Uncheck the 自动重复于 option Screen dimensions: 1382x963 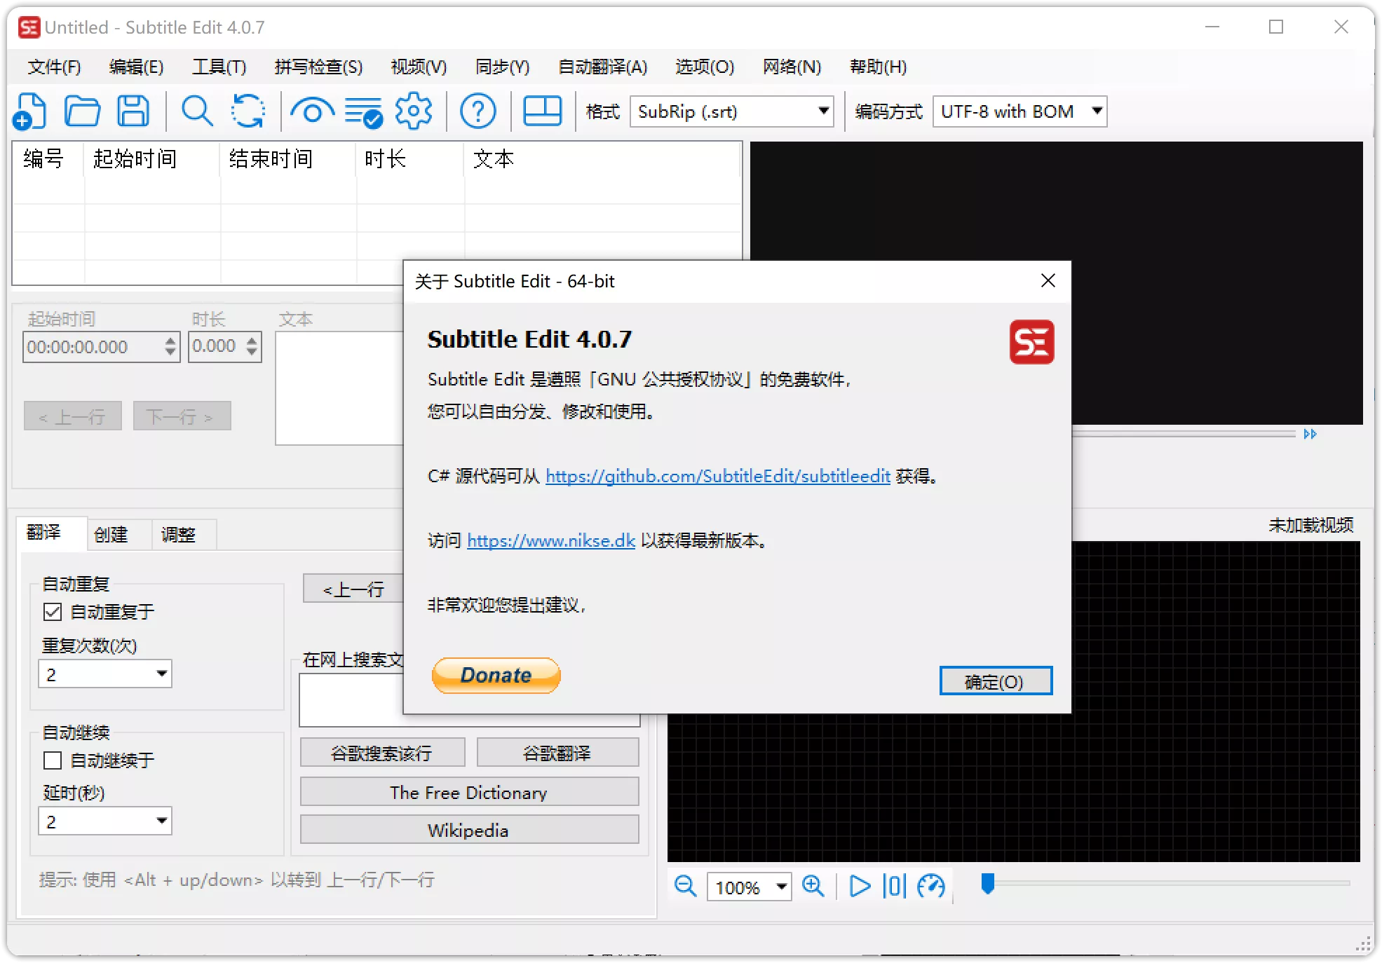click(x=53, y=612)
